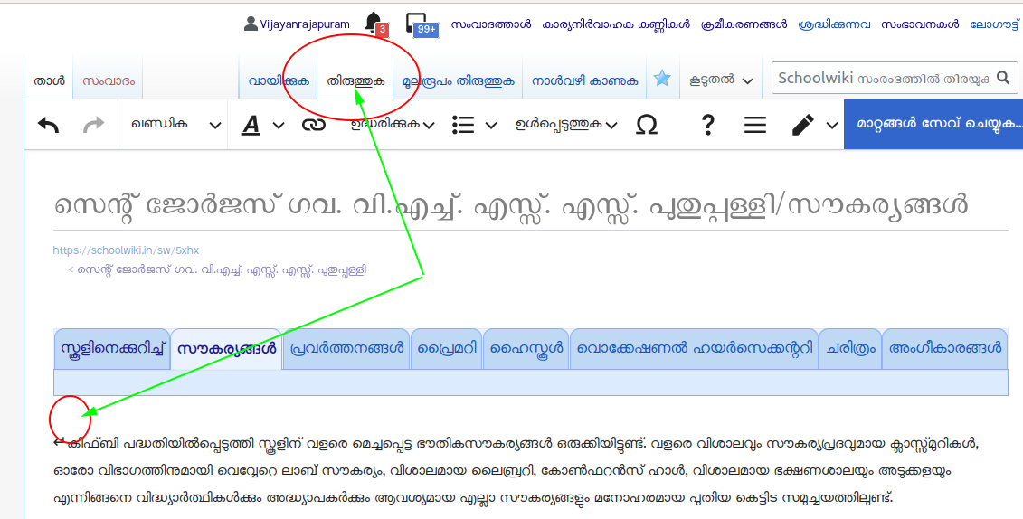Click the redo arrow icon

click(x=94, y=125)
